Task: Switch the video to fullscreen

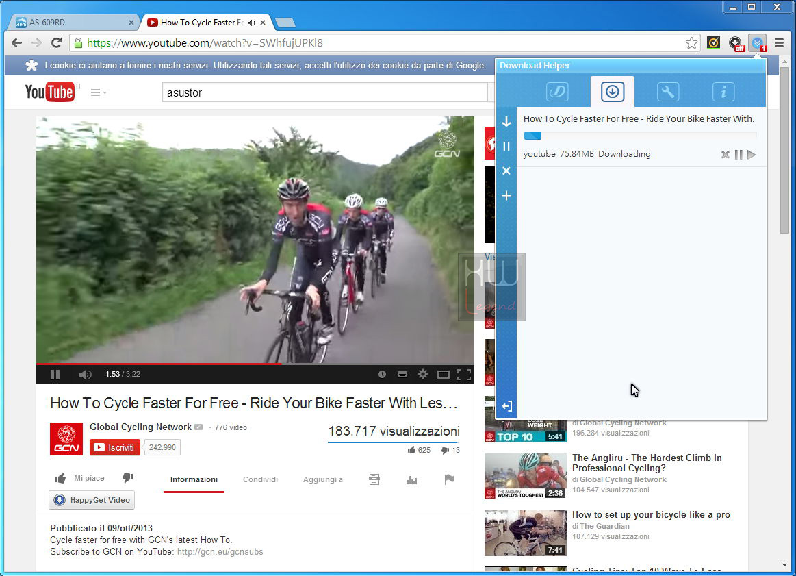Action: (x=464, y=375)
